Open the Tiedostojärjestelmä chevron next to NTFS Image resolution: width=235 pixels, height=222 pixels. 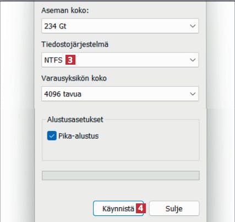coord(193,60)
